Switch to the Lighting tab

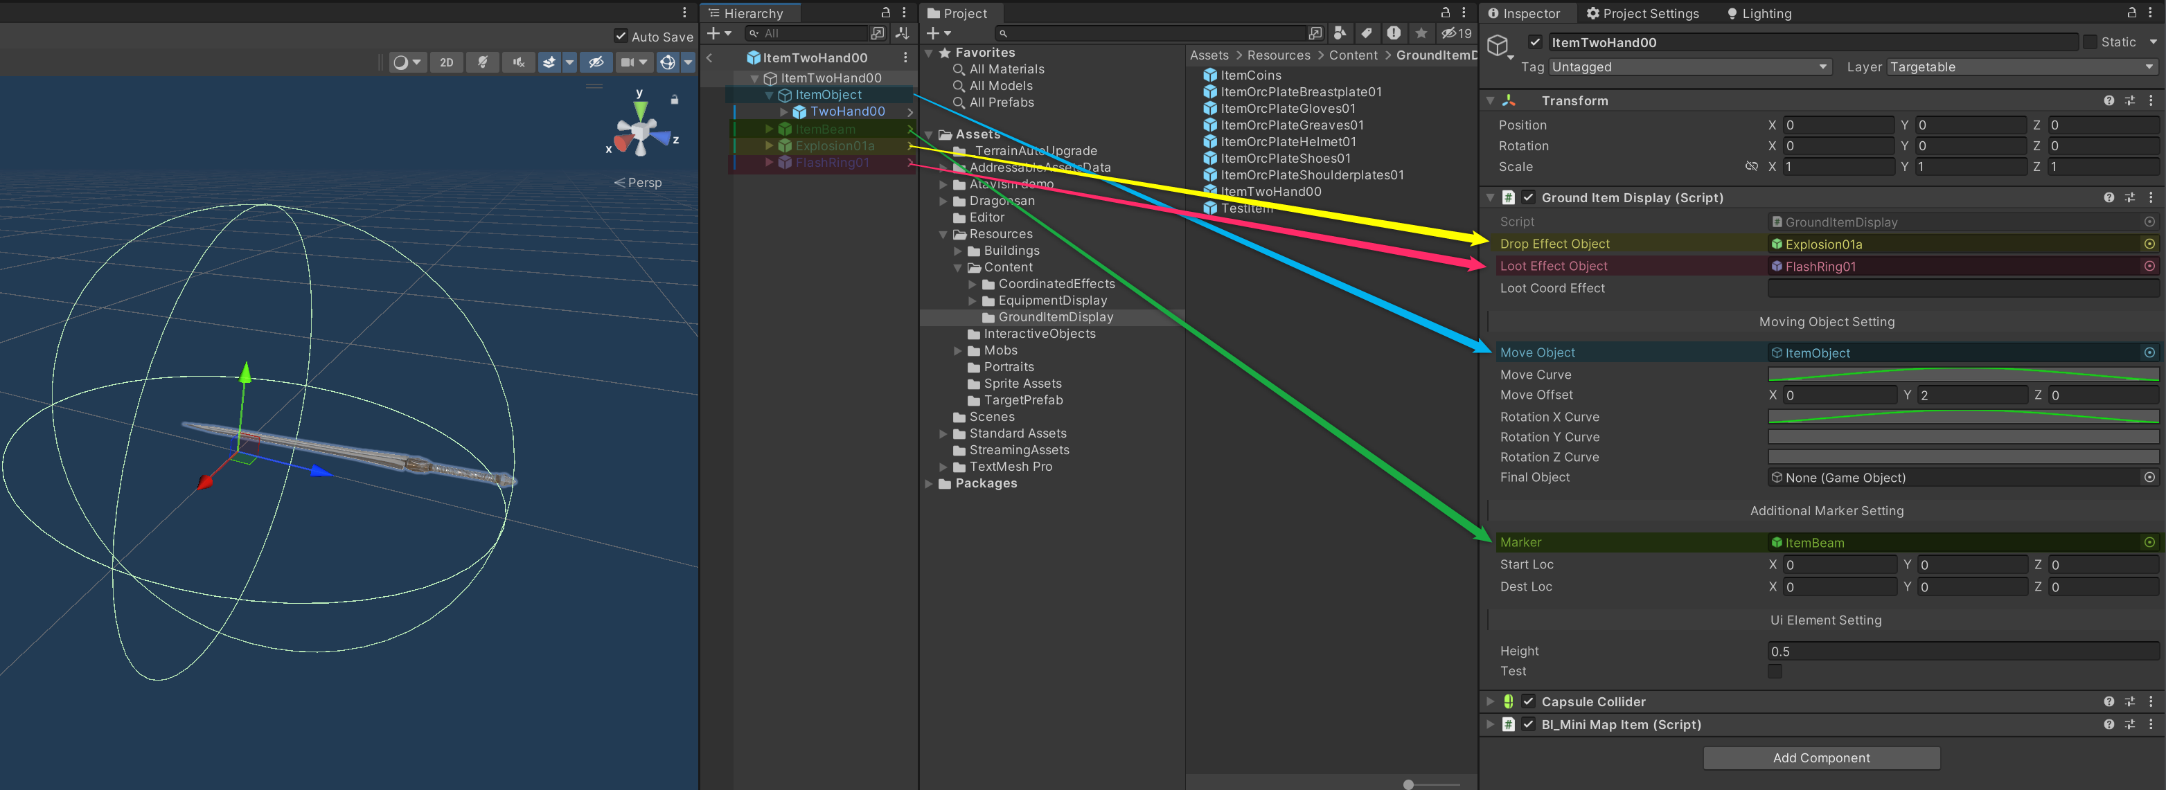coord(1759,13)
